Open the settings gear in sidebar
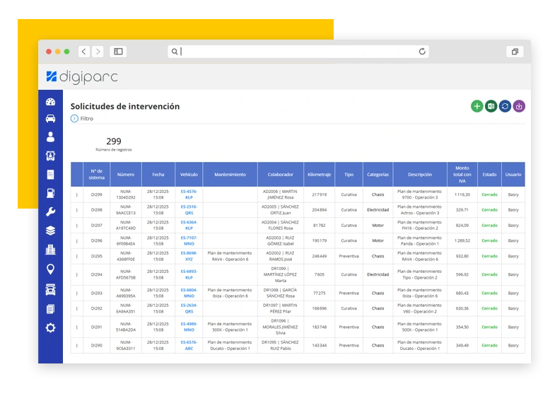Image resolution: width=555 pixels, height=396 pixels. 50,327
